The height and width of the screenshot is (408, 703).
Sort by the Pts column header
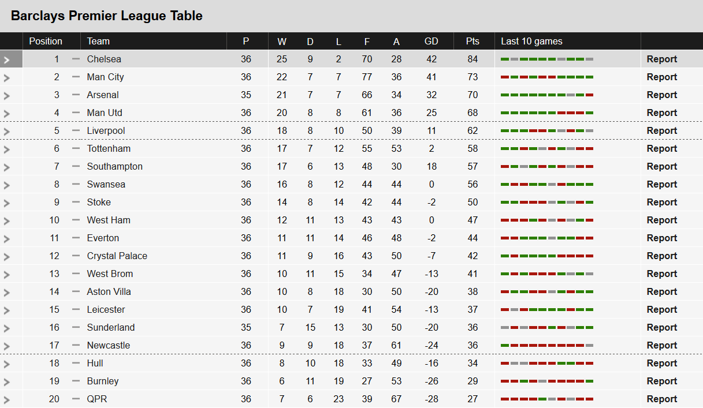point(473,41)
